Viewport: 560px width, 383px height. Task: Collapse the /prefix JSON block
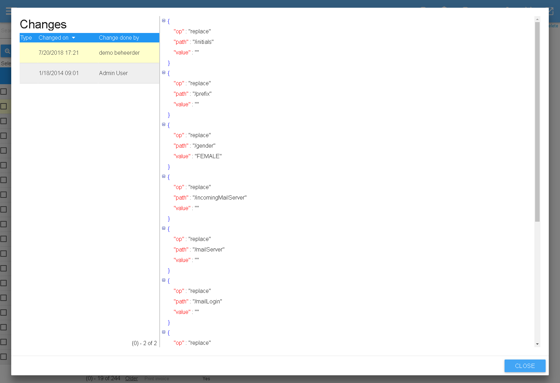pos(164,73)
